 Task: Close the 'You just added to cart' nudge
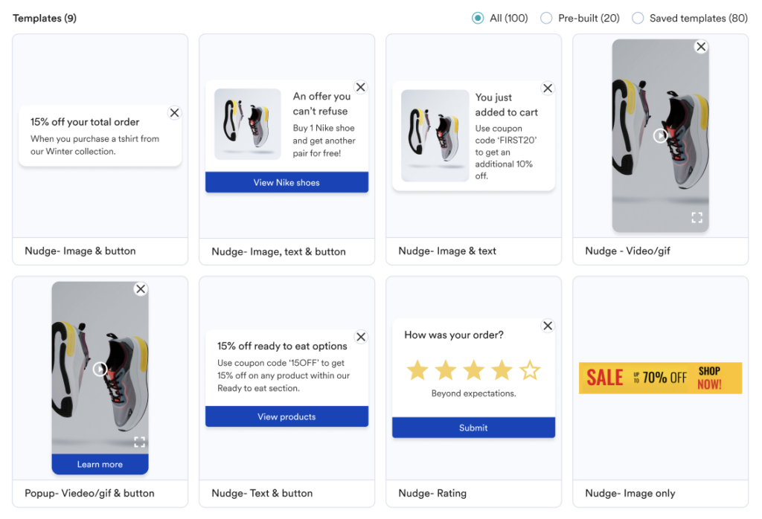point(548,88)
